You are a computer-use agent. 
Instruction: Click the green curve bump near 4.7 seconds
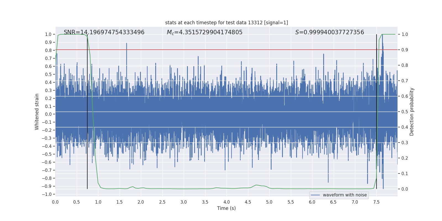pyautogui.click(x=256, y=185)
